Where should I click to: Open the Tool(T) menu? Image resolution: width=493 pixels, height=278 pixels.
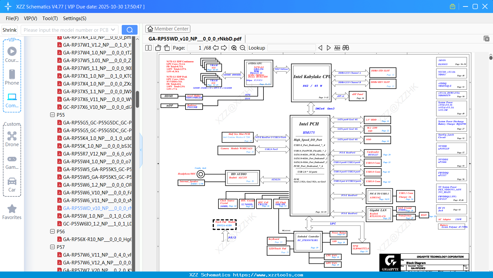point(50,18)
